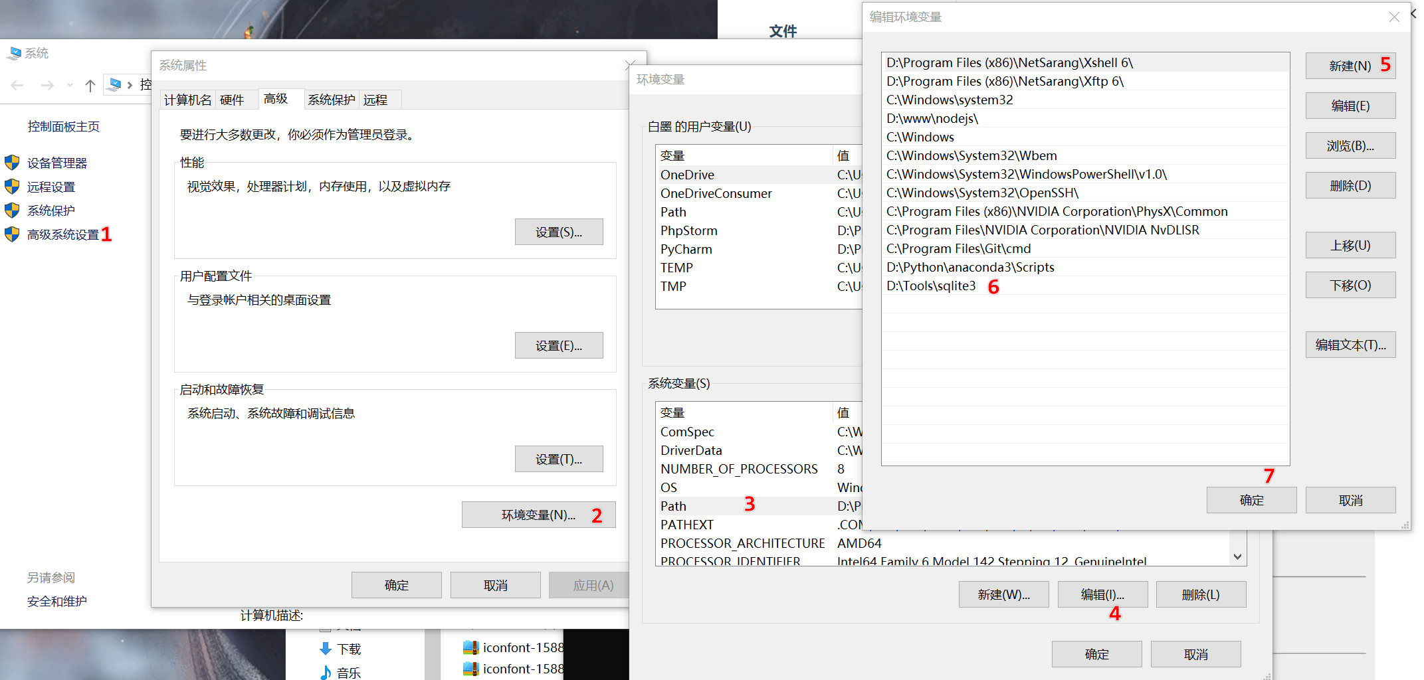
Task: Go to 控制面板主页
Action: click(x=64, y=126)
